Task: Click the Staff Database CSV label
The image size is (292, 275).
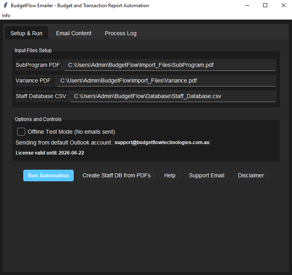Action: [41, 96]
